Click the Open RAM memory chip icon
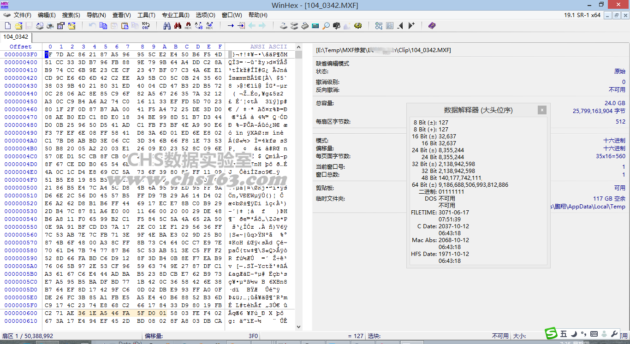The height and width of the screenshot is (344, 630). [x=305, y=26]
